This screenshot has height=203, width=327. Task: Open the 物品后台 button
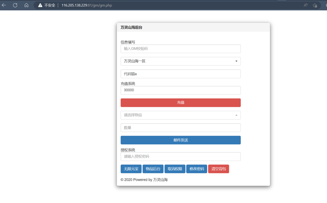(153, 169)
